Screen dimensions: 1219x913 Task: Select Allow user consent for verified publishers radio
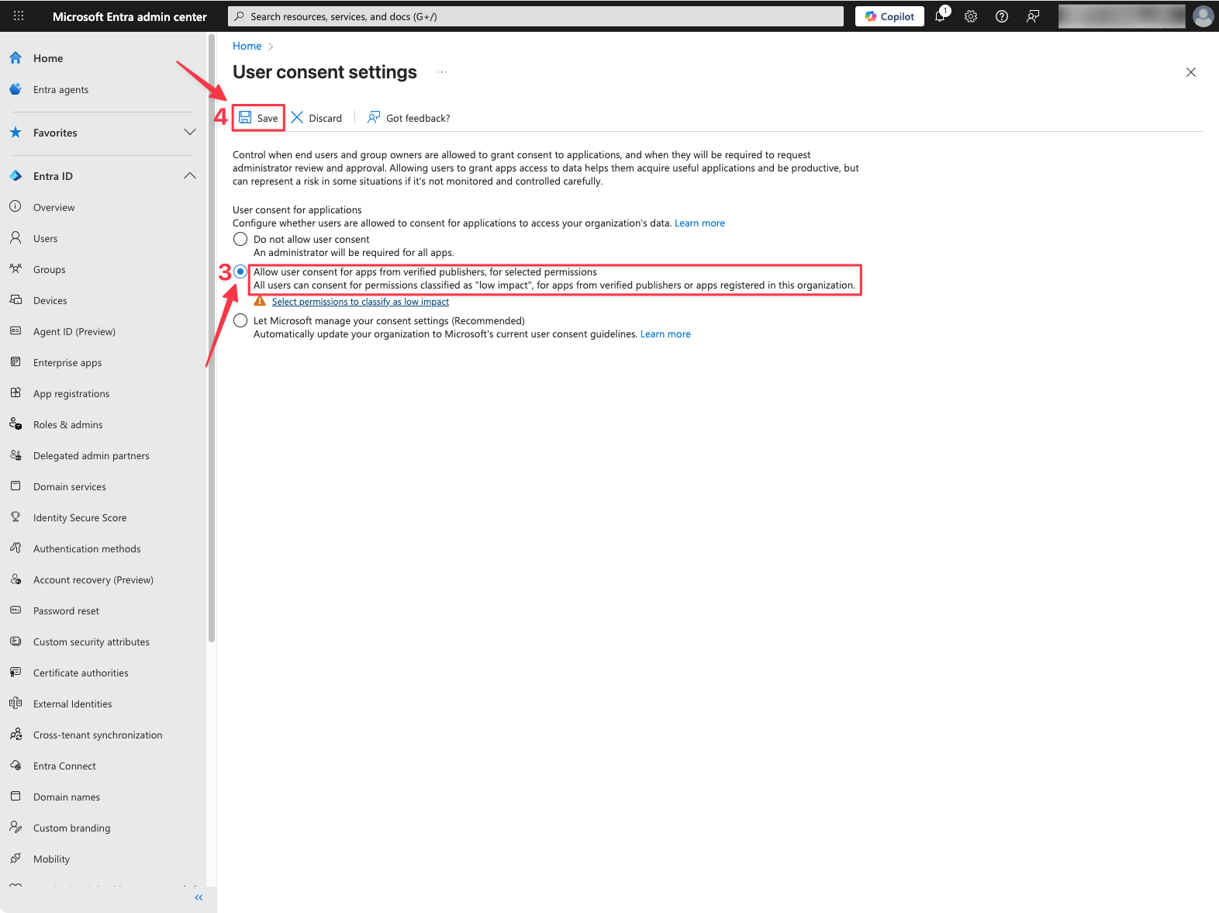[240, 271]
